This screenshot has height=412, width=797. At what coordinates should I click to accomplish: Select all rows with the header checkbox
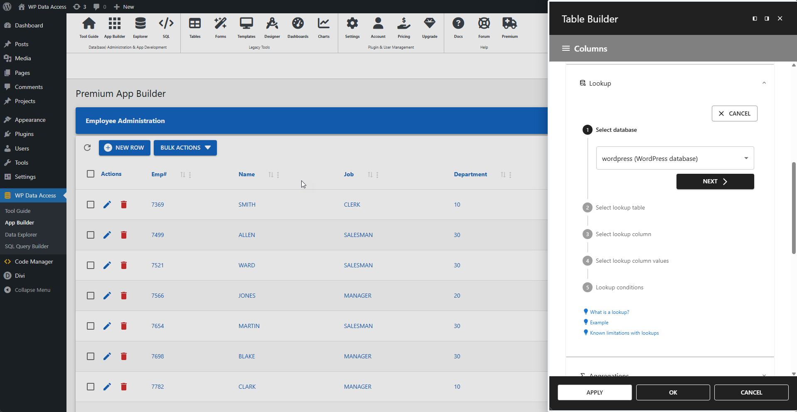coord(90,174)
